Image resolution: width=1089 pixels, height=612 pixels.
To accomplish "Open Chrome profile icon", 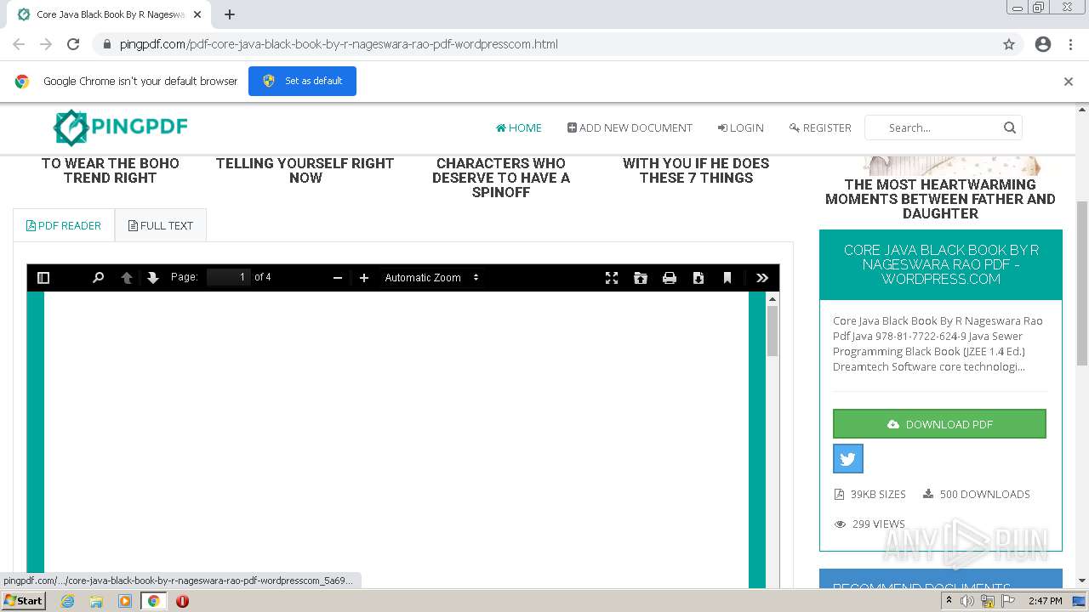I will click(1043, 44).
